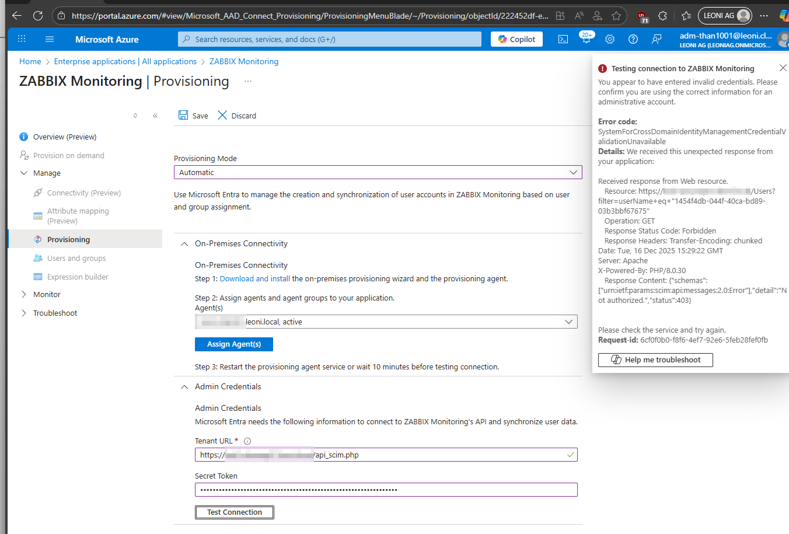
Task: Open the Azure feedback icon
Action: point(657,39)
